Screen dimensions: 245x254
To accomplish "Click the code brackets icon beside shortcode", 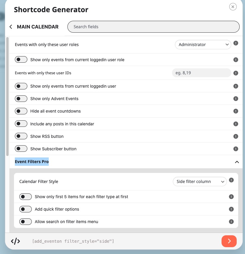I will tap(15, 241).
